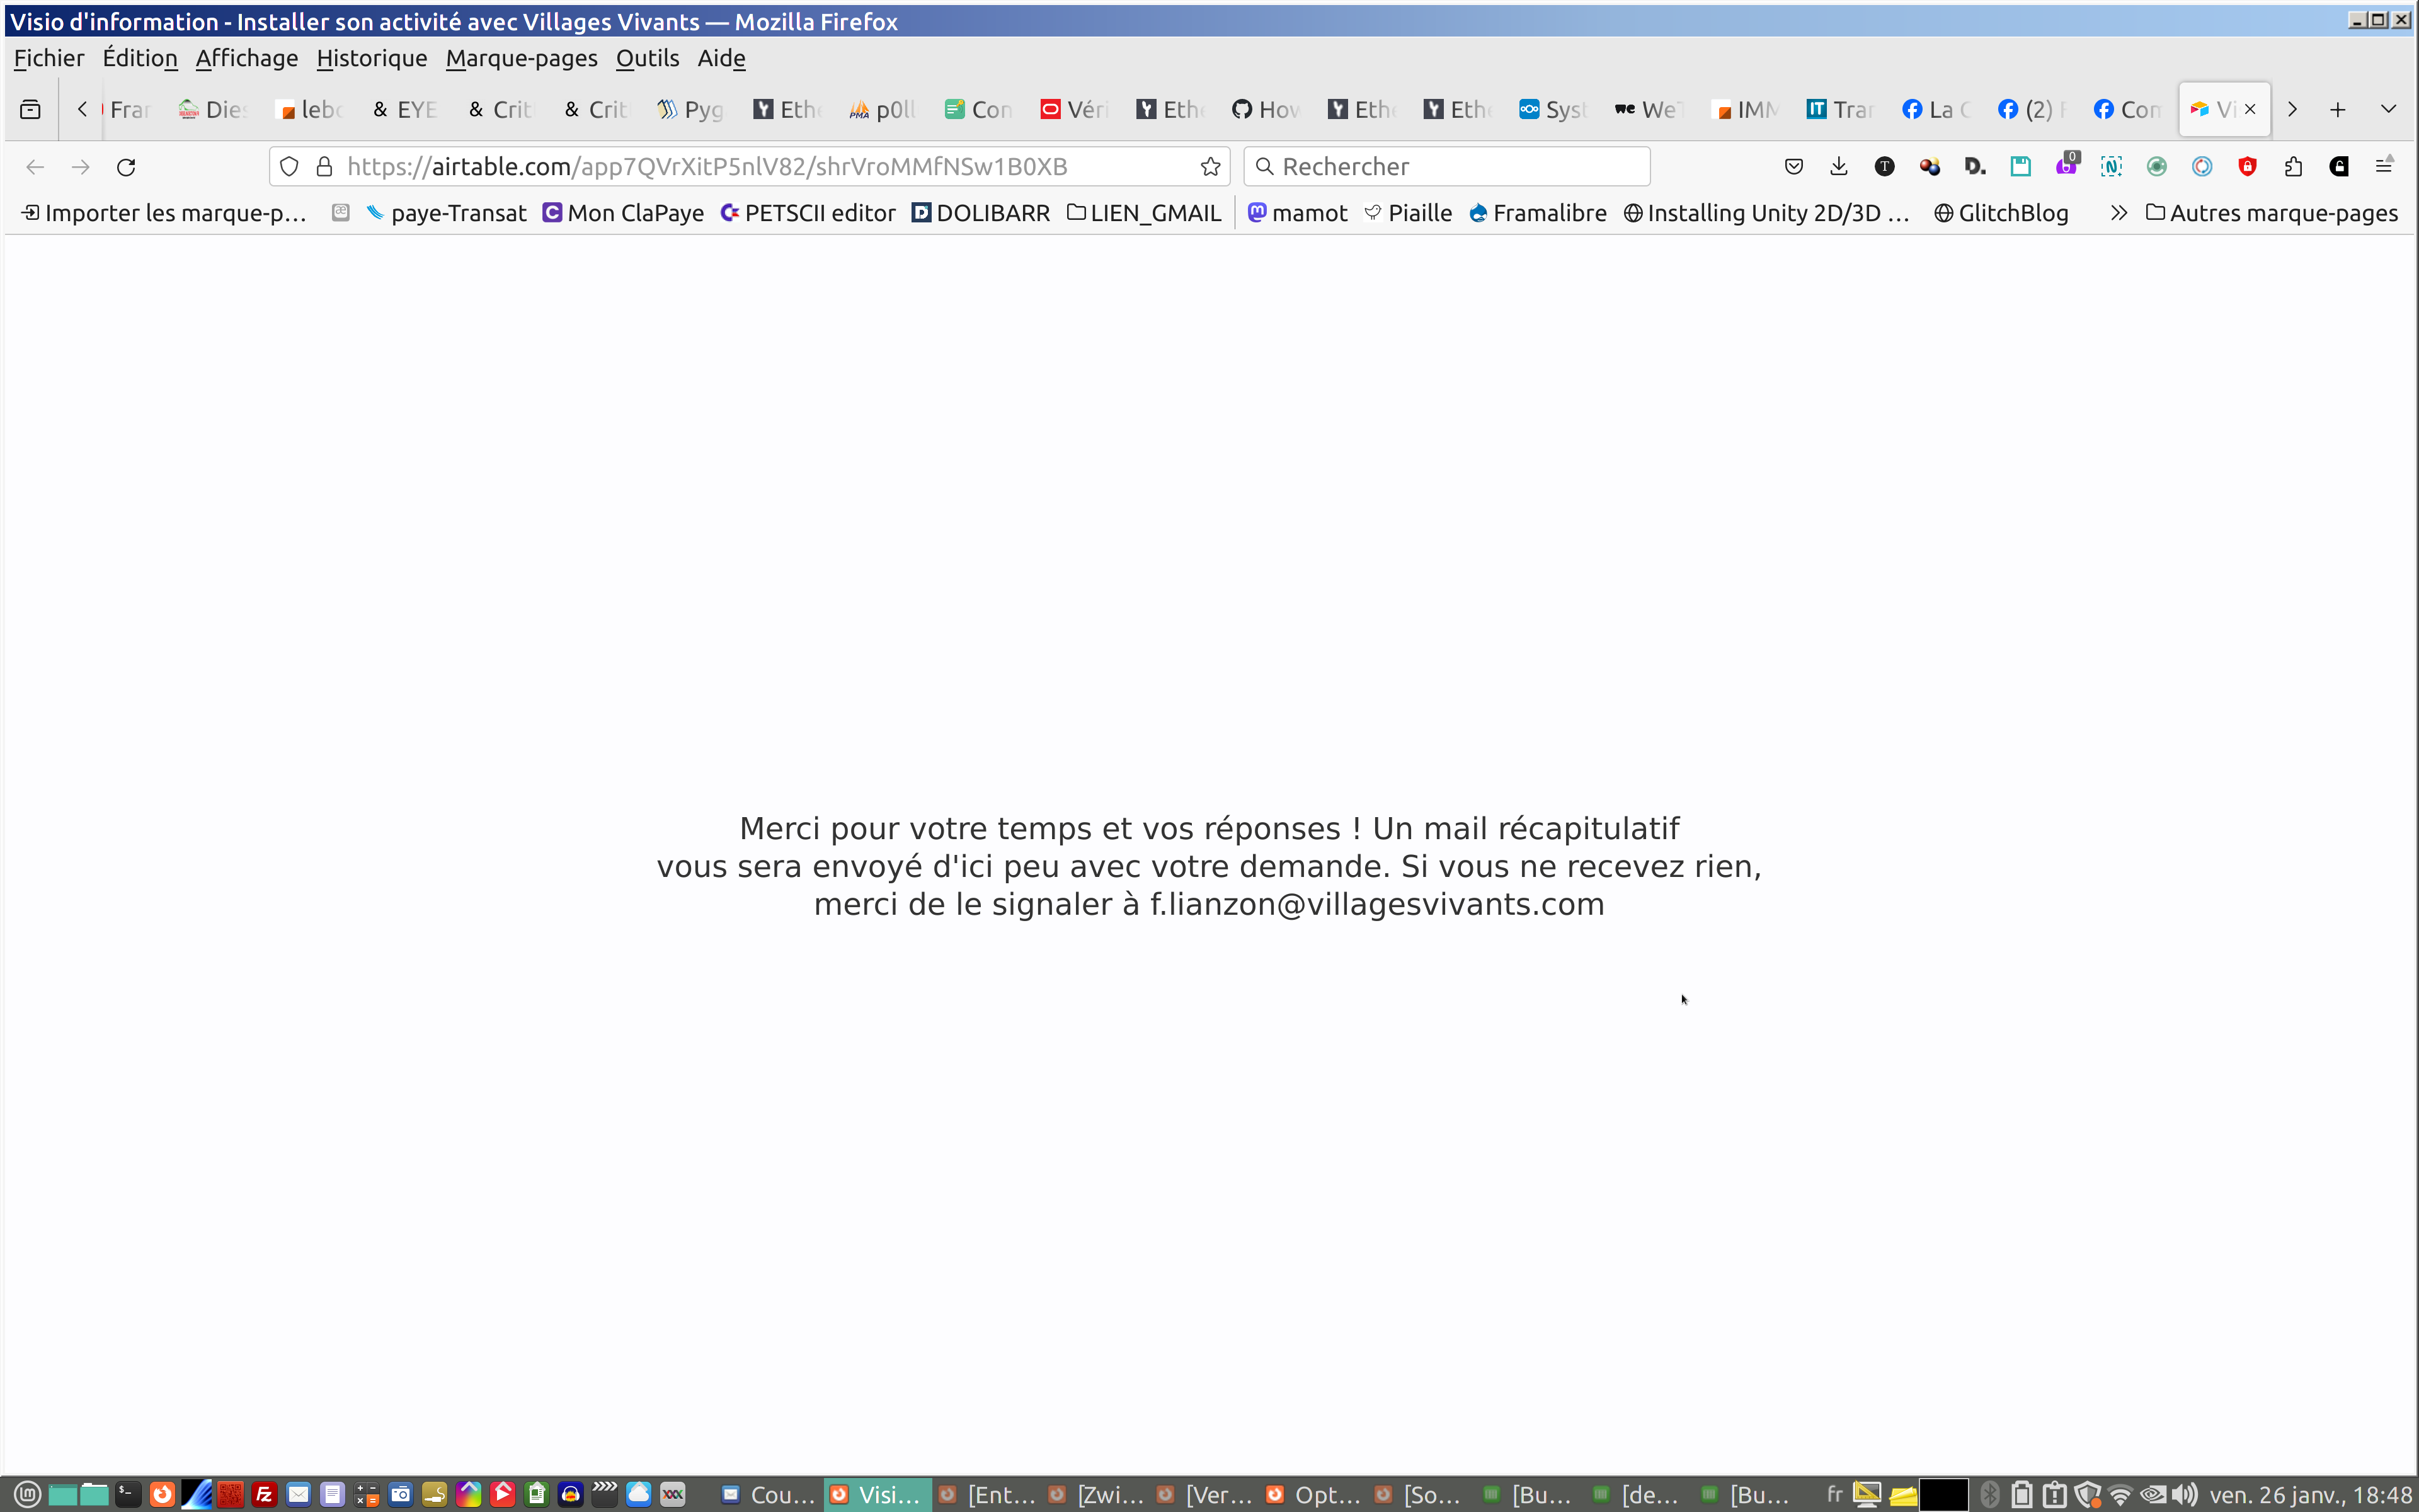
Task: Click the Pocket save icon
Action: [1793, 167]
